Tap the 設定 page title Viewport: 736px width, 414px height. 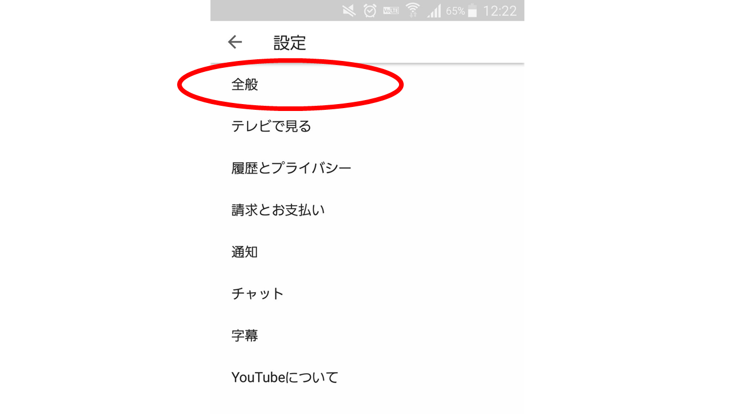(x=290, y=43)
